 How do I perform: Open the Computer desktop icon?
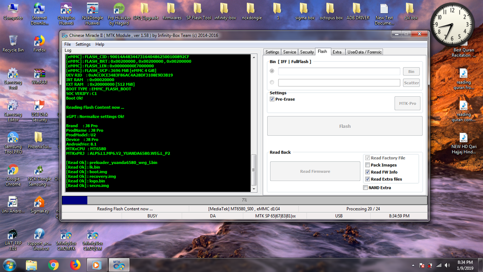[13, 12]
